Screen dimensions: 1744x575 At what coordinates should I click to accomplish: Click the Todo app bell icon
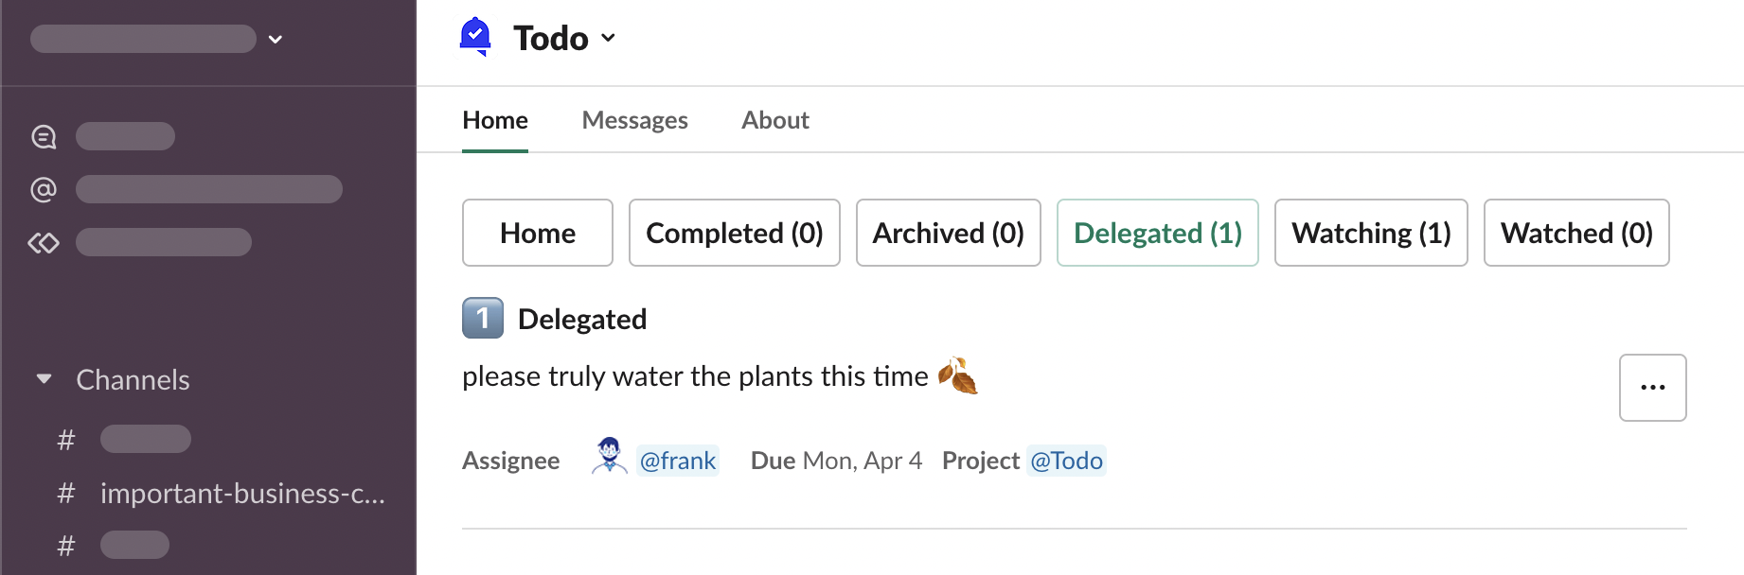(475, 37)
